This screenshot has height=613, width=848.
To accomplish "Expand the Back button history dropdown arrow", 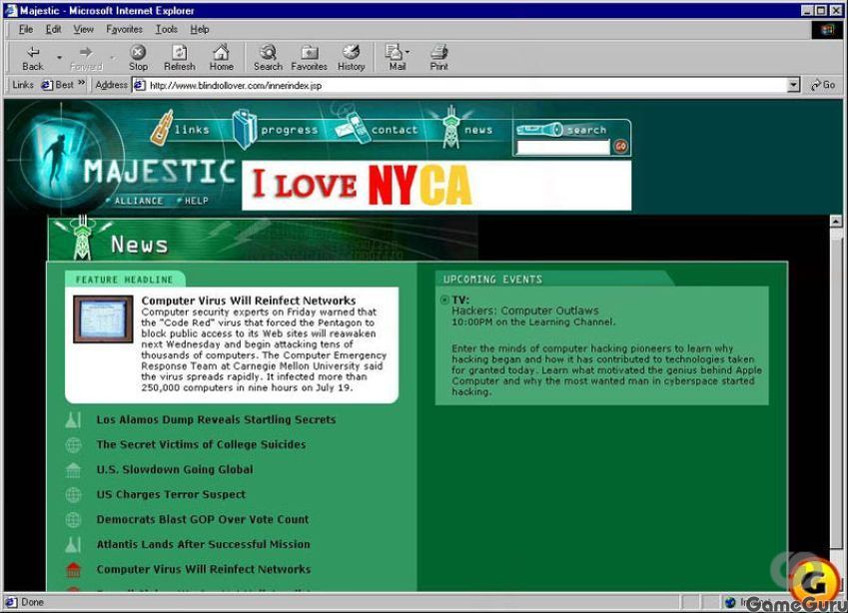I will (59, 57).
